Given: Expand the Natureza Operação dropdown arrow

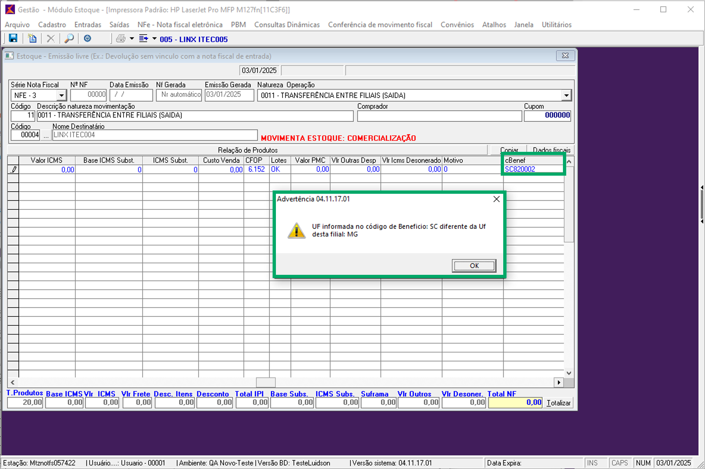Looking at the screenshot, I should [567, 95].
